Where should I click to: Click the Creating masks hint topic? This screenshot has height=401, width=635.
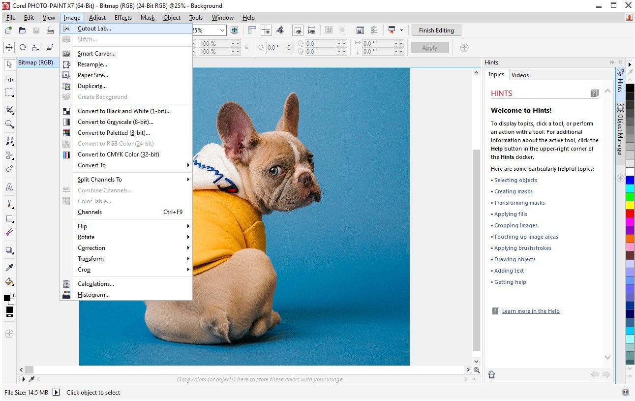coord(514,191)
